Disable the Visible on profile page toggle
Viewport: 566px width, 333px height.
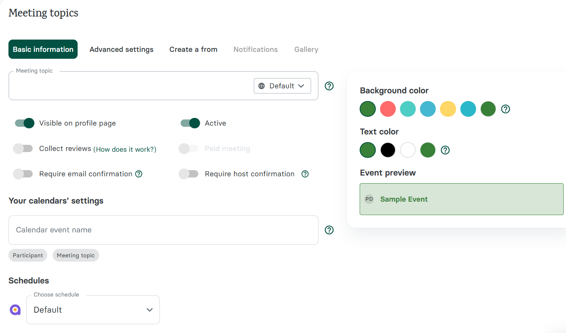coord(24,123)
